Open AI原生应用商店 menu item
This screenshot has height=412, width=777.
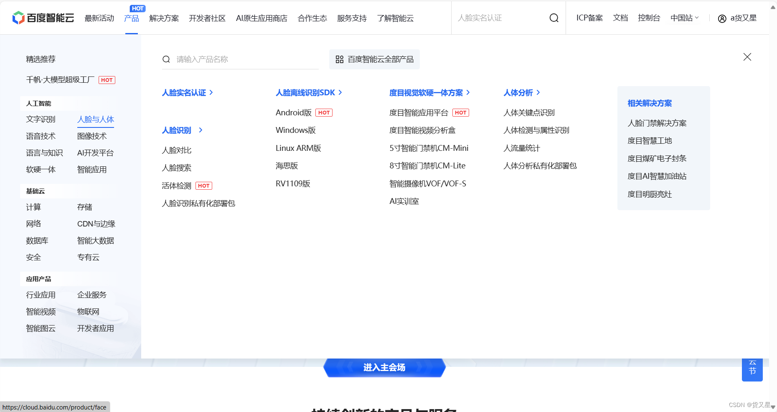coord(262,18)
